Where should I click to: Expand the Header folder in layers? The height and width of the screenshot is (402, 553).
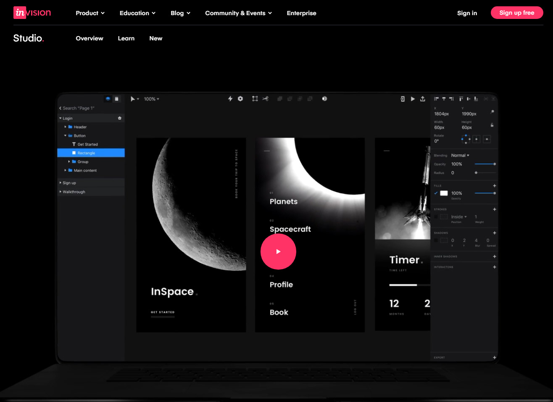coord(66,127)
